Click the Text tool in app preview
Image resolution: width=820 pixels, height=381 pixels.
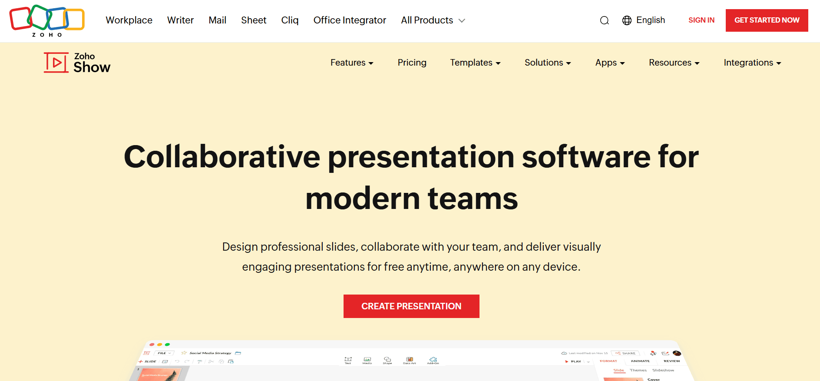point(348,360)
